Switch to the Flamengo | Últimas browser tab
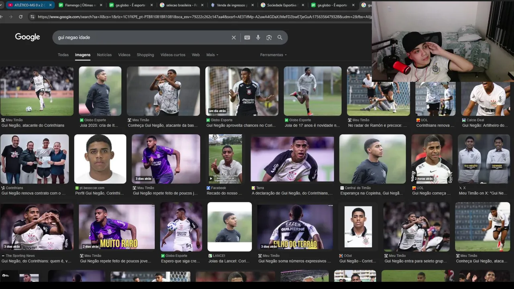 point(80,5)
